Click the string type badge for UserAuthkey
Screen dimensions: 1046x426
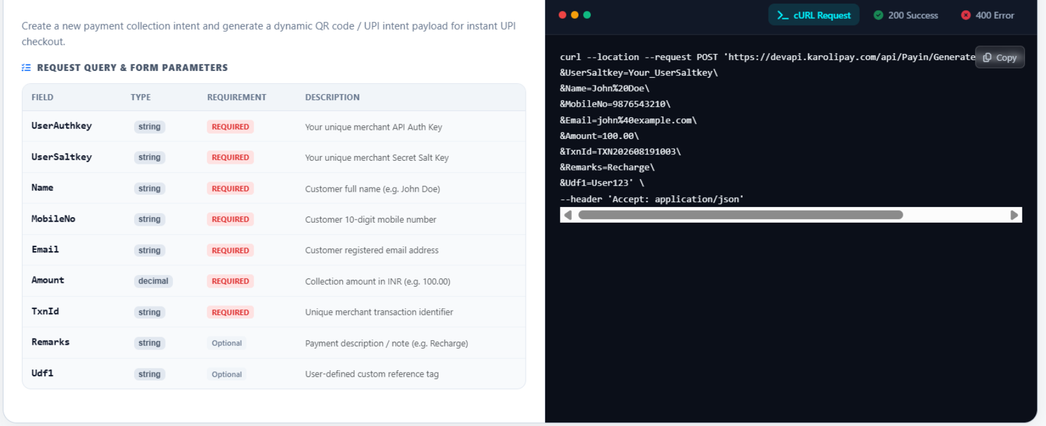(x=149, y=127)
